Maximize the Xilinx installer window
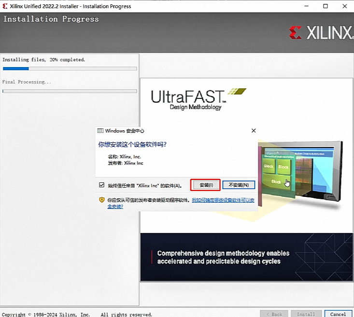Image resolution: width=354 pixels, height=317 pixels. (325, 6)
